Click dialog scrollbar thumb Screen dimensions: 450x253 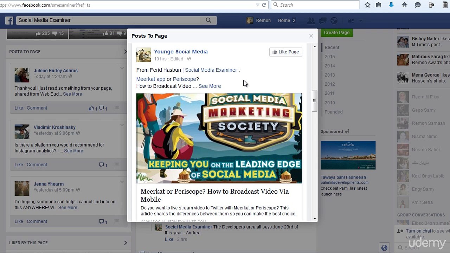[315, 101]
